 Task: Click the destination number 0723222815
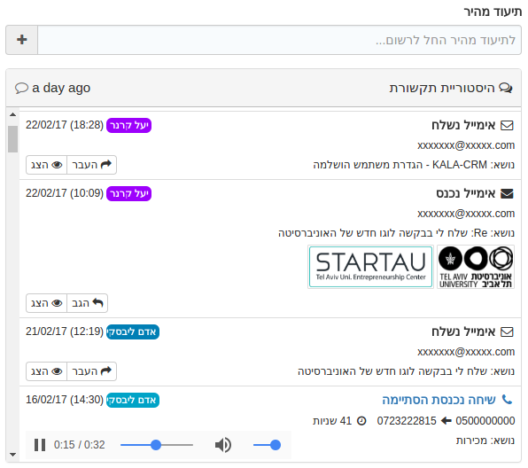tap(407, 421)
